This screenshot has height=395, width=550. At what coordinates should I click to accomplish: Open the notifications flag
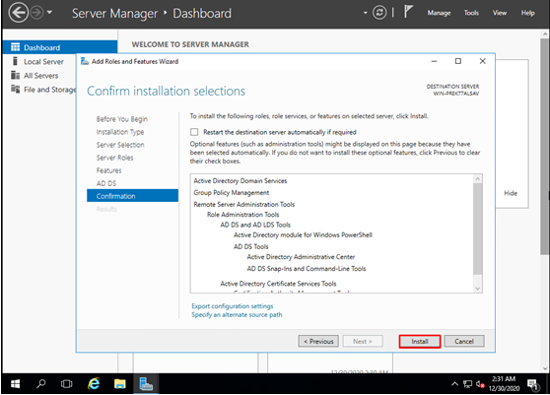408,12
